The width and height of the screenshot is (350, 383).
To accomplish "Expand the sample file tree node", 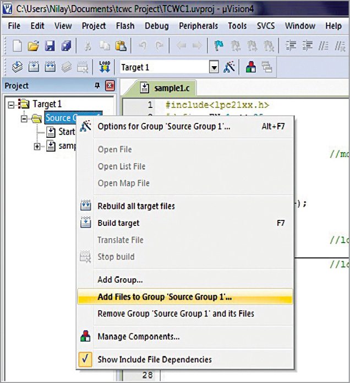I will click(x=37, y=146).
